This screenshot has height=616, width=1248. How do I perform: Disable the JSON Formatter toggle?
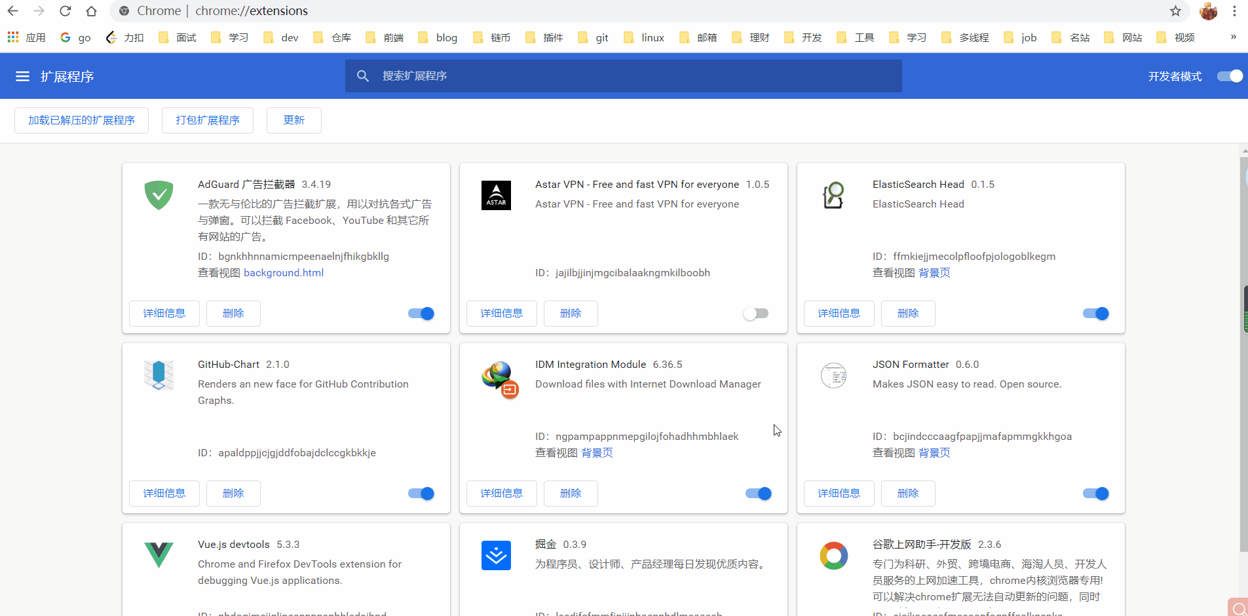click(1096, 494)
